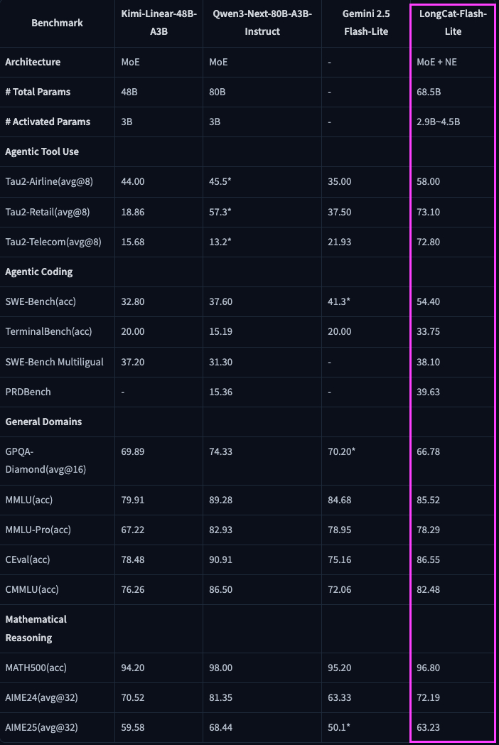Select the Agentic Tool Use section heading
The image size is (499, 745).
(x=42, y=151)
